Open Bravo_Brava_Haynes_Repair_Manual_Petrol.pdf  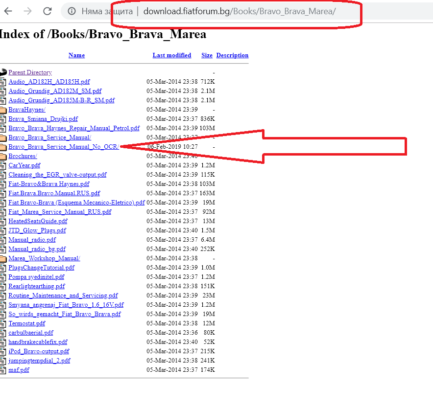click(x=73, y=128)
